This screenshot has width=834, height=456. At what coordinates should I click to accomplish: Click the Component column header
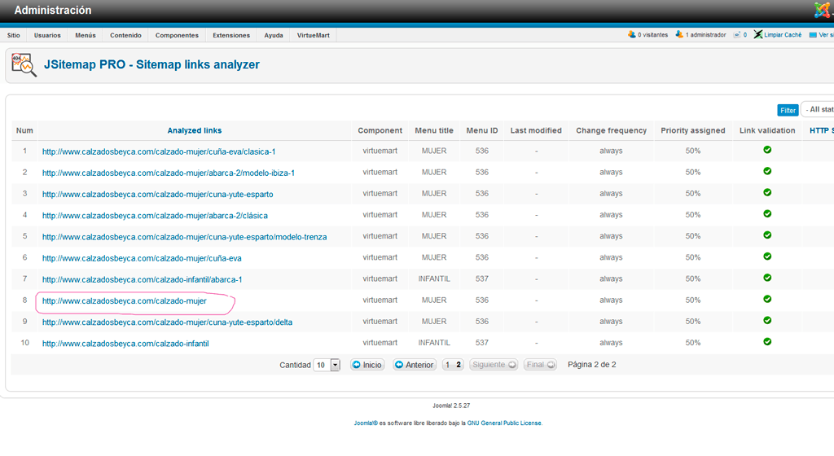(380, 130)
